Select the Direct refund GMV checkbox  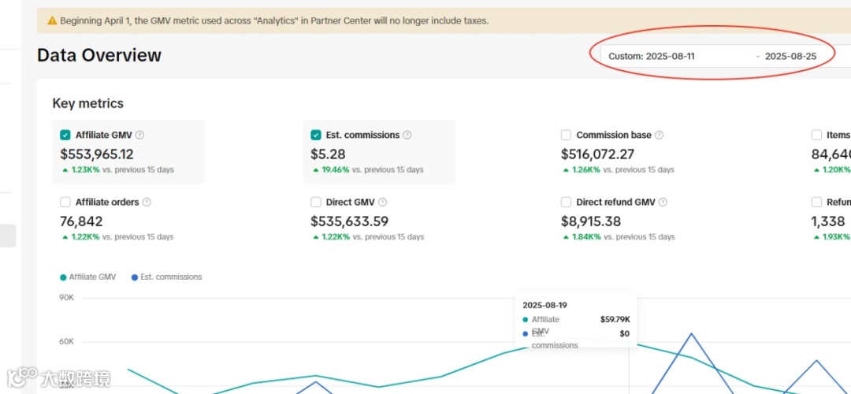566,203
